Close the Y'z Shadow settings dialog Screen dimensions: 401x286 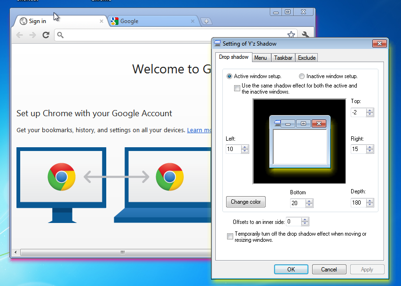click(379, 44)
